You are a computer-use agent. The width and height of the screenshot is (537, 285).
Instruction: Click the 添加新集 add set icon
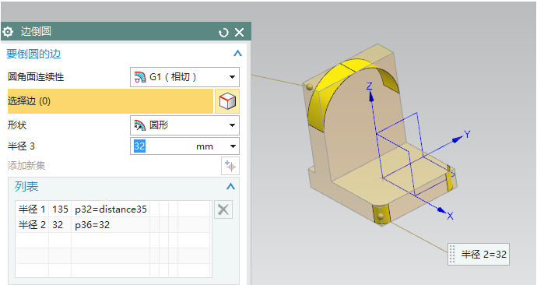(x=230, y=166)
